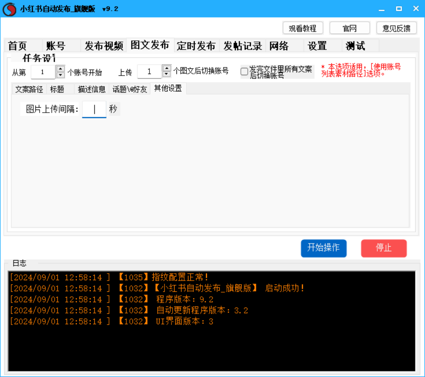This screenshot has width=425, height=377.
Task: Focus the starting account number field
Action: [x=43, y=72]
